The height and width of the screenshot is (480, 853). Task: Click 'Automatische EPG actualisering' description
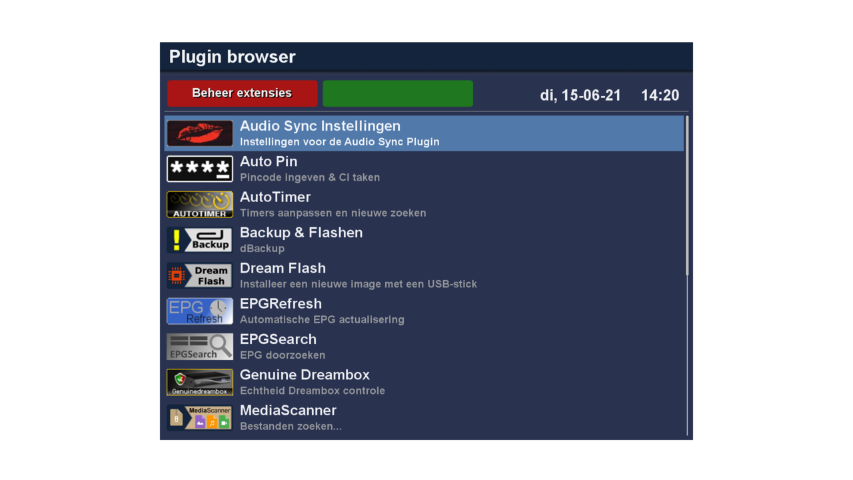coord(322,320)
